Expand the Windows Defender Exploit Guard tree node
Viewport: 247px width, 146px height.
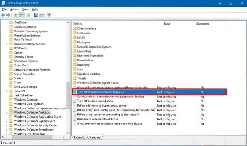(x=6, y=121)
